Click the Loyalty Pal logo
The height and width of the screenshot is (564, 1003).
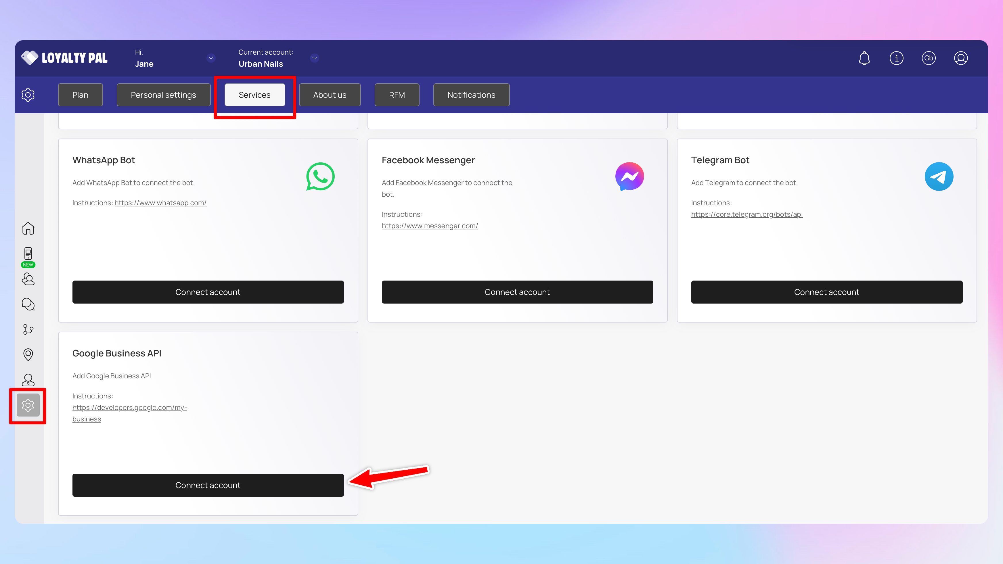[x=65, y=58]
